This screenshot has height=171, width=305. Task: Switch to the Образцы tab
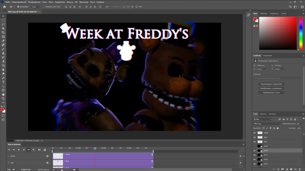click(x=263, y=14)
